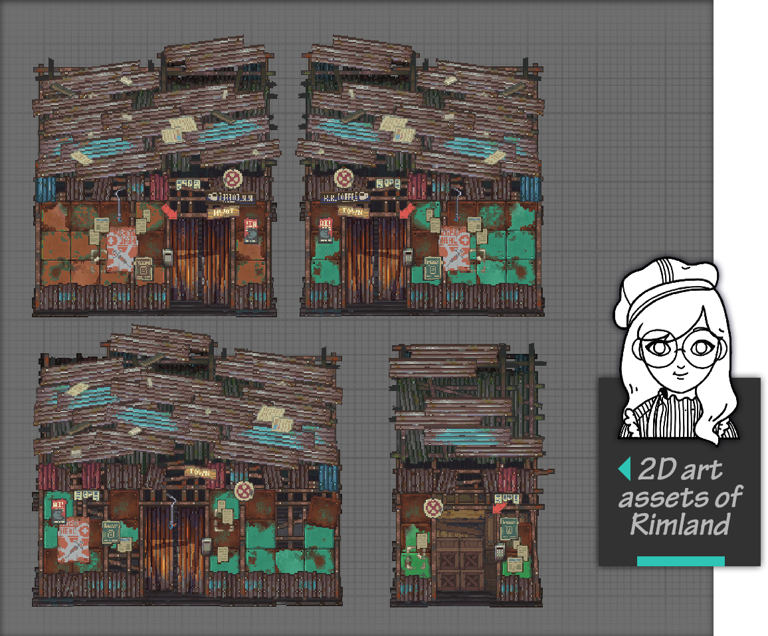Click the TOWN sign on the wide shack
This screenshot has width=768, height=636.
click(200, 472)
